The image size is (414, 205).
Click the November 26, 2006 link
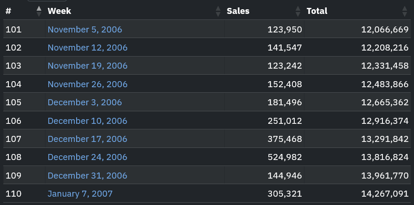(x=87, y=84)
